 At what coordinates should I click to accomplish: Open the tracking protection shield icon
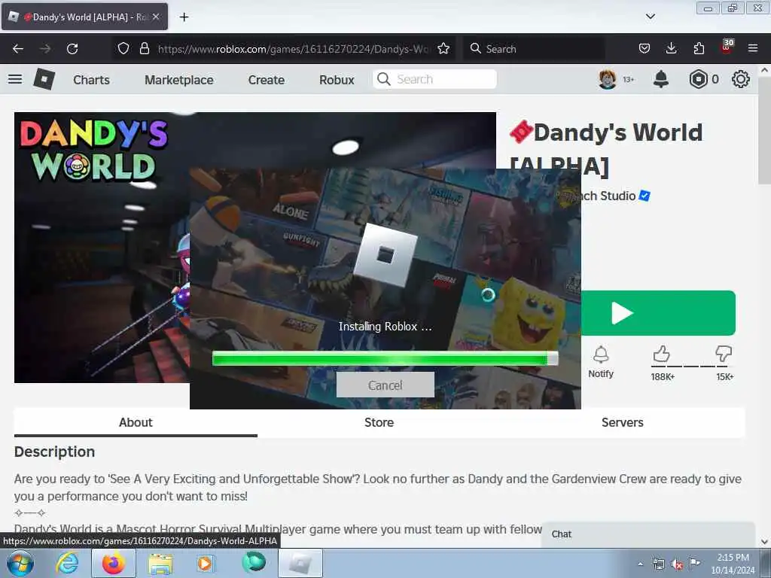(x=123, y=48)
